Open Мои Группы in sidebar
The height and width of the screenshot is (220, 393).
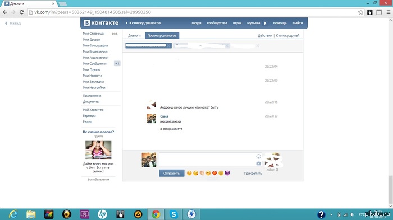point(92,69)
